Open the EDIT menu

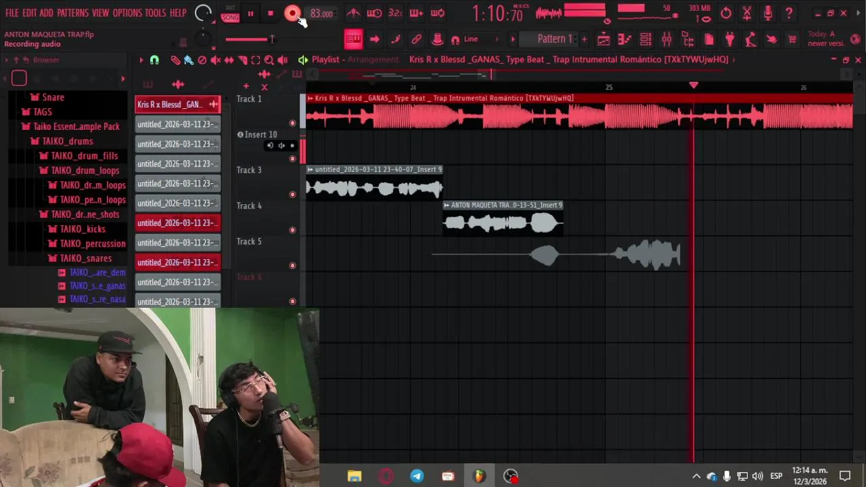click(30, 13)
